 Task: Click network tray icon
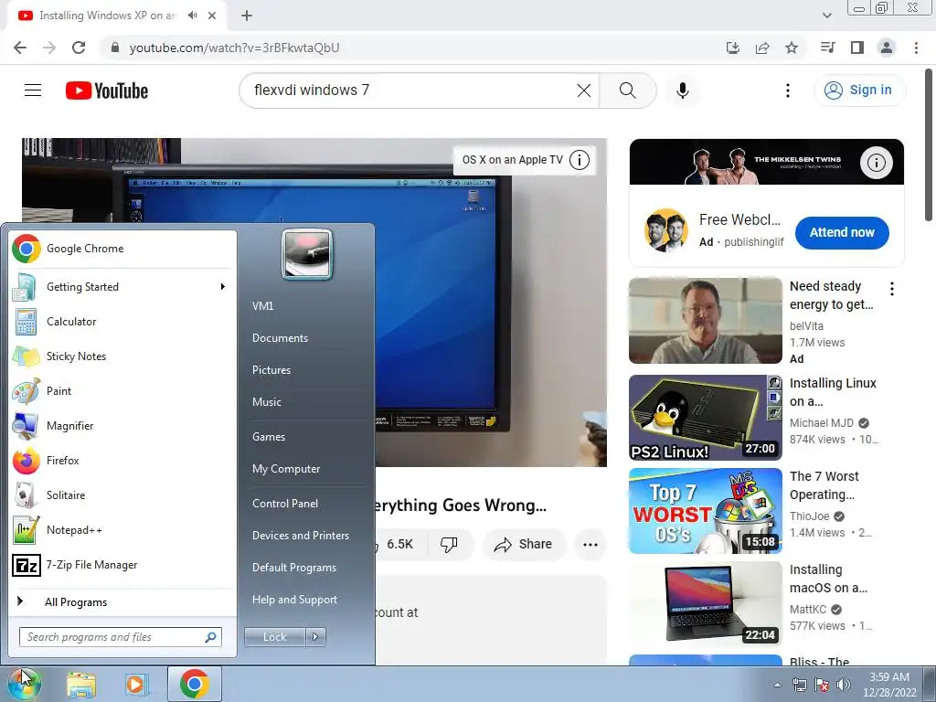point(799,685)
